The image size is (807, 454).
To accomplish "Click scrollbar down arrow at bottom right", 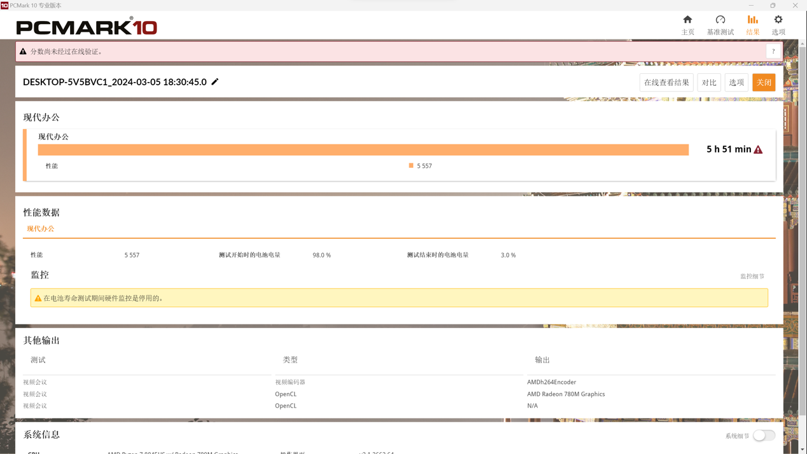I will tap(802, 450).
